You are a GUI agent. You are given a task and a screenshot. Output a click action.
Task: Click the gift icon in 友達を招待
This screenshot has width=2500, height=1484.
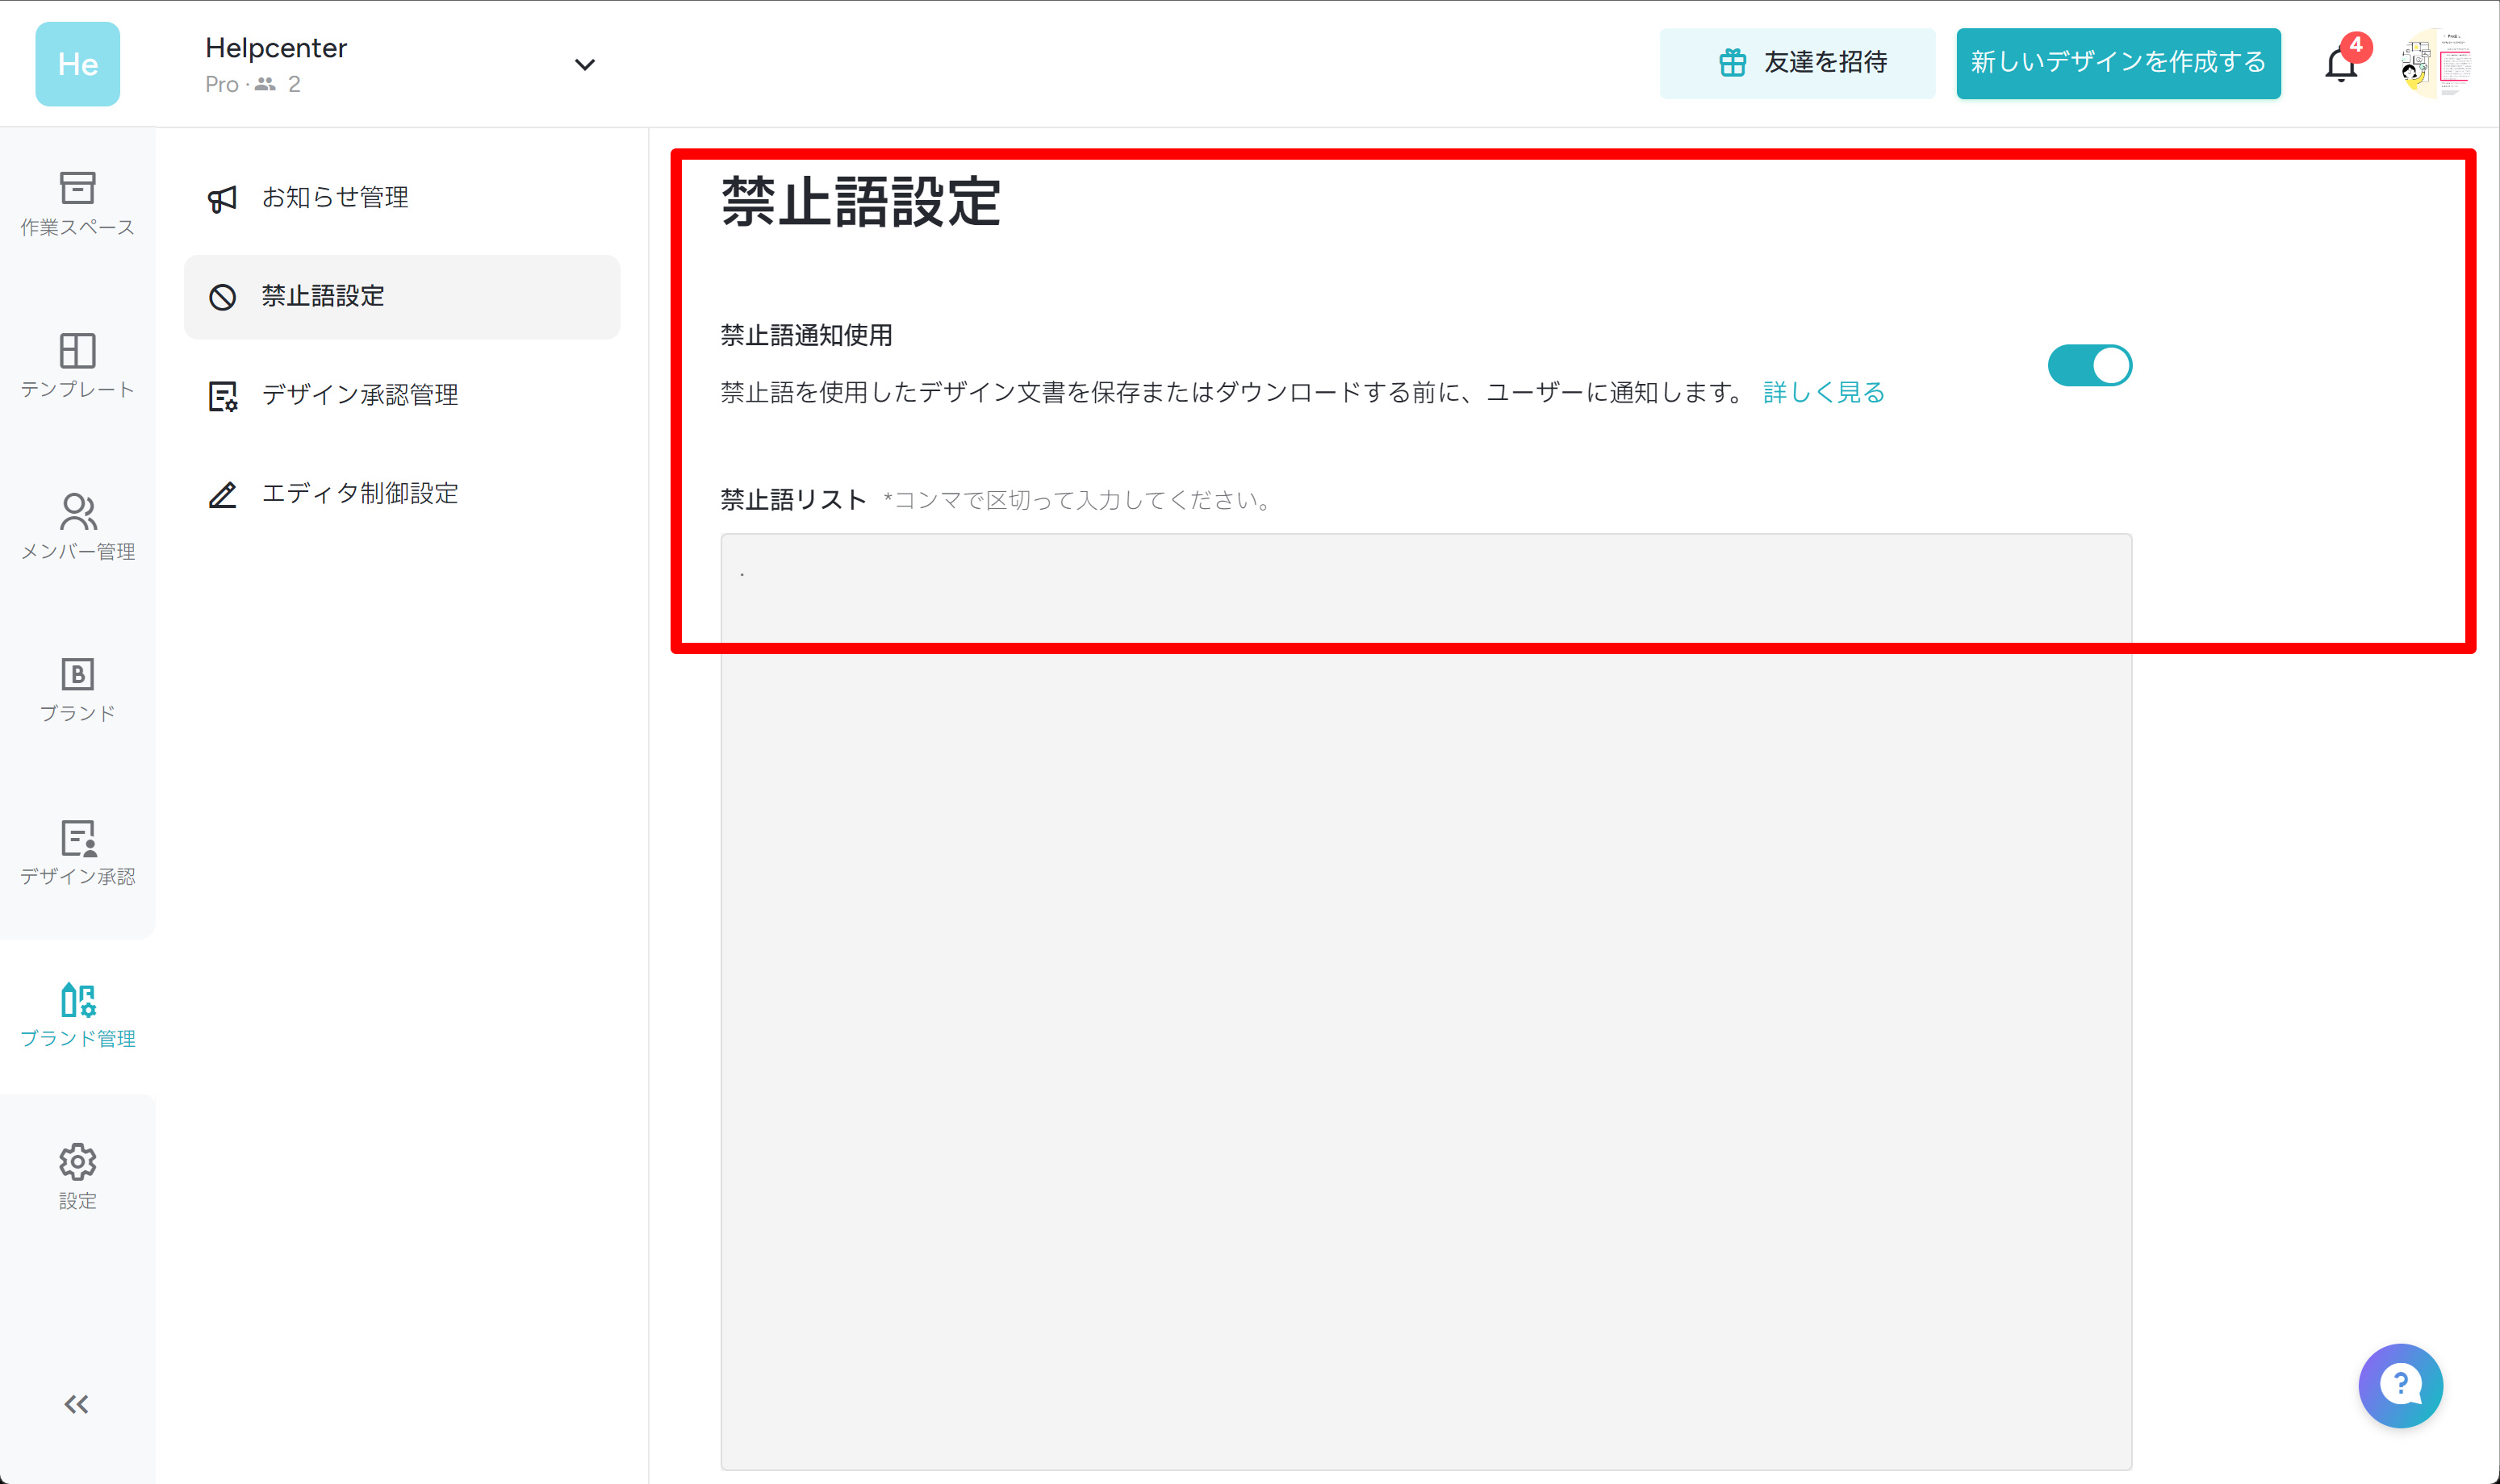click(x=1732, y=63)
